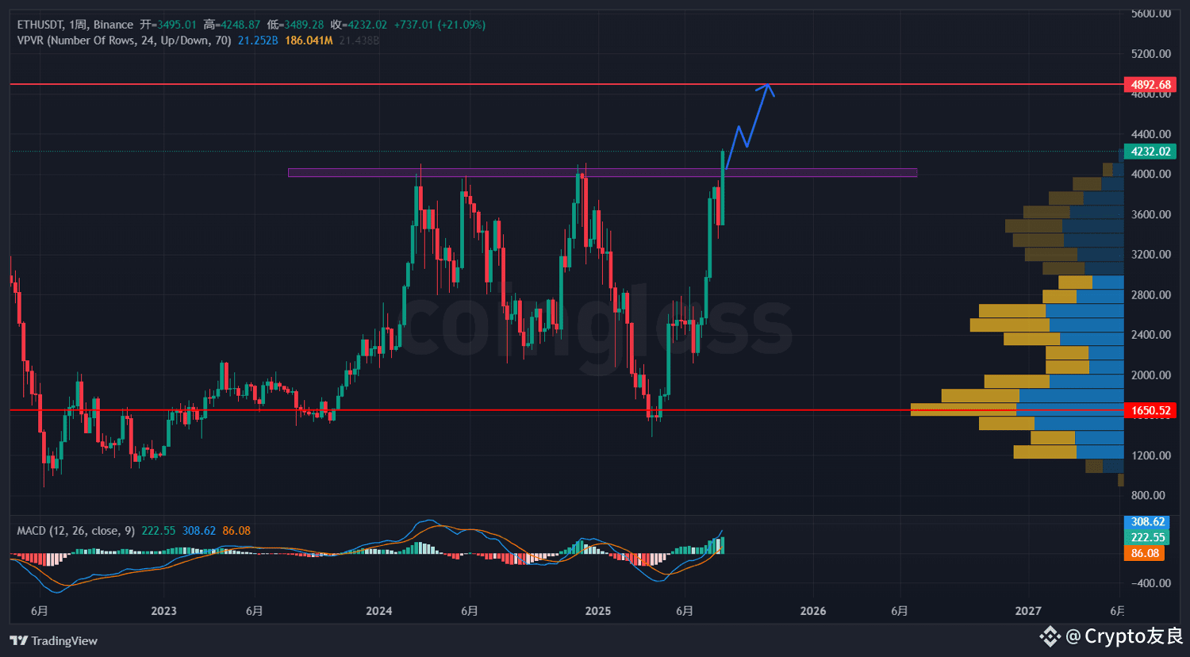Click the VPVR value 21.252B

point(258,40)
